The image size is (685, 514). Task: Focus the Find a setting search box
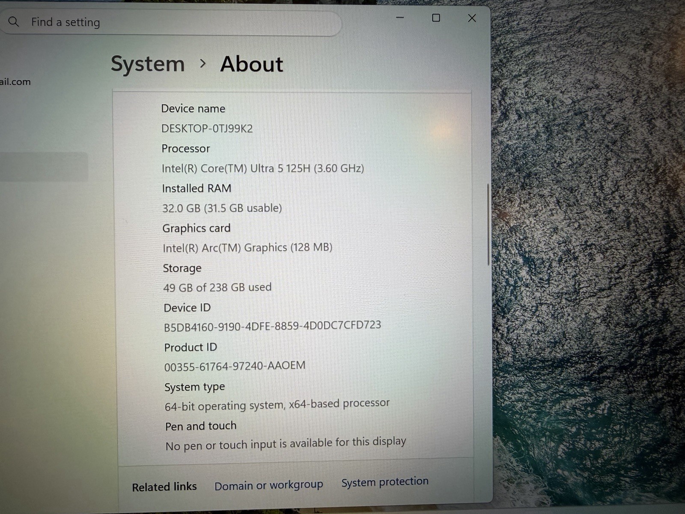[171, 22]
